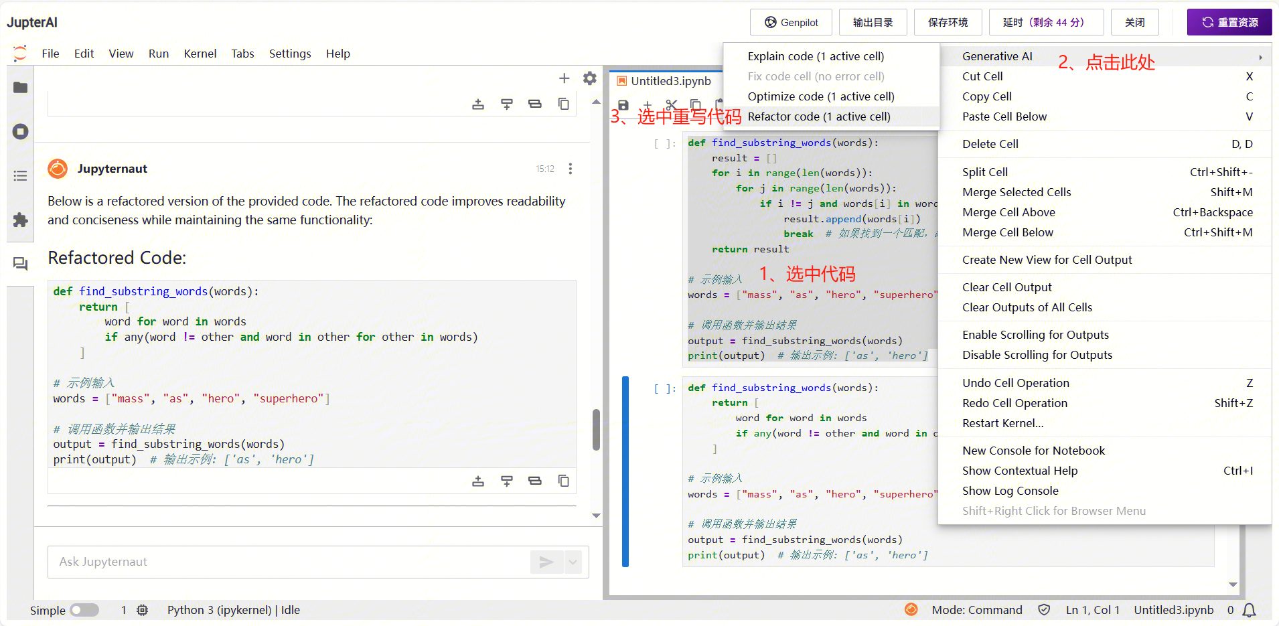The image size is (1279, 626).
Task: Click the chat scroll-down arrow
Action: tap(596, 516)
